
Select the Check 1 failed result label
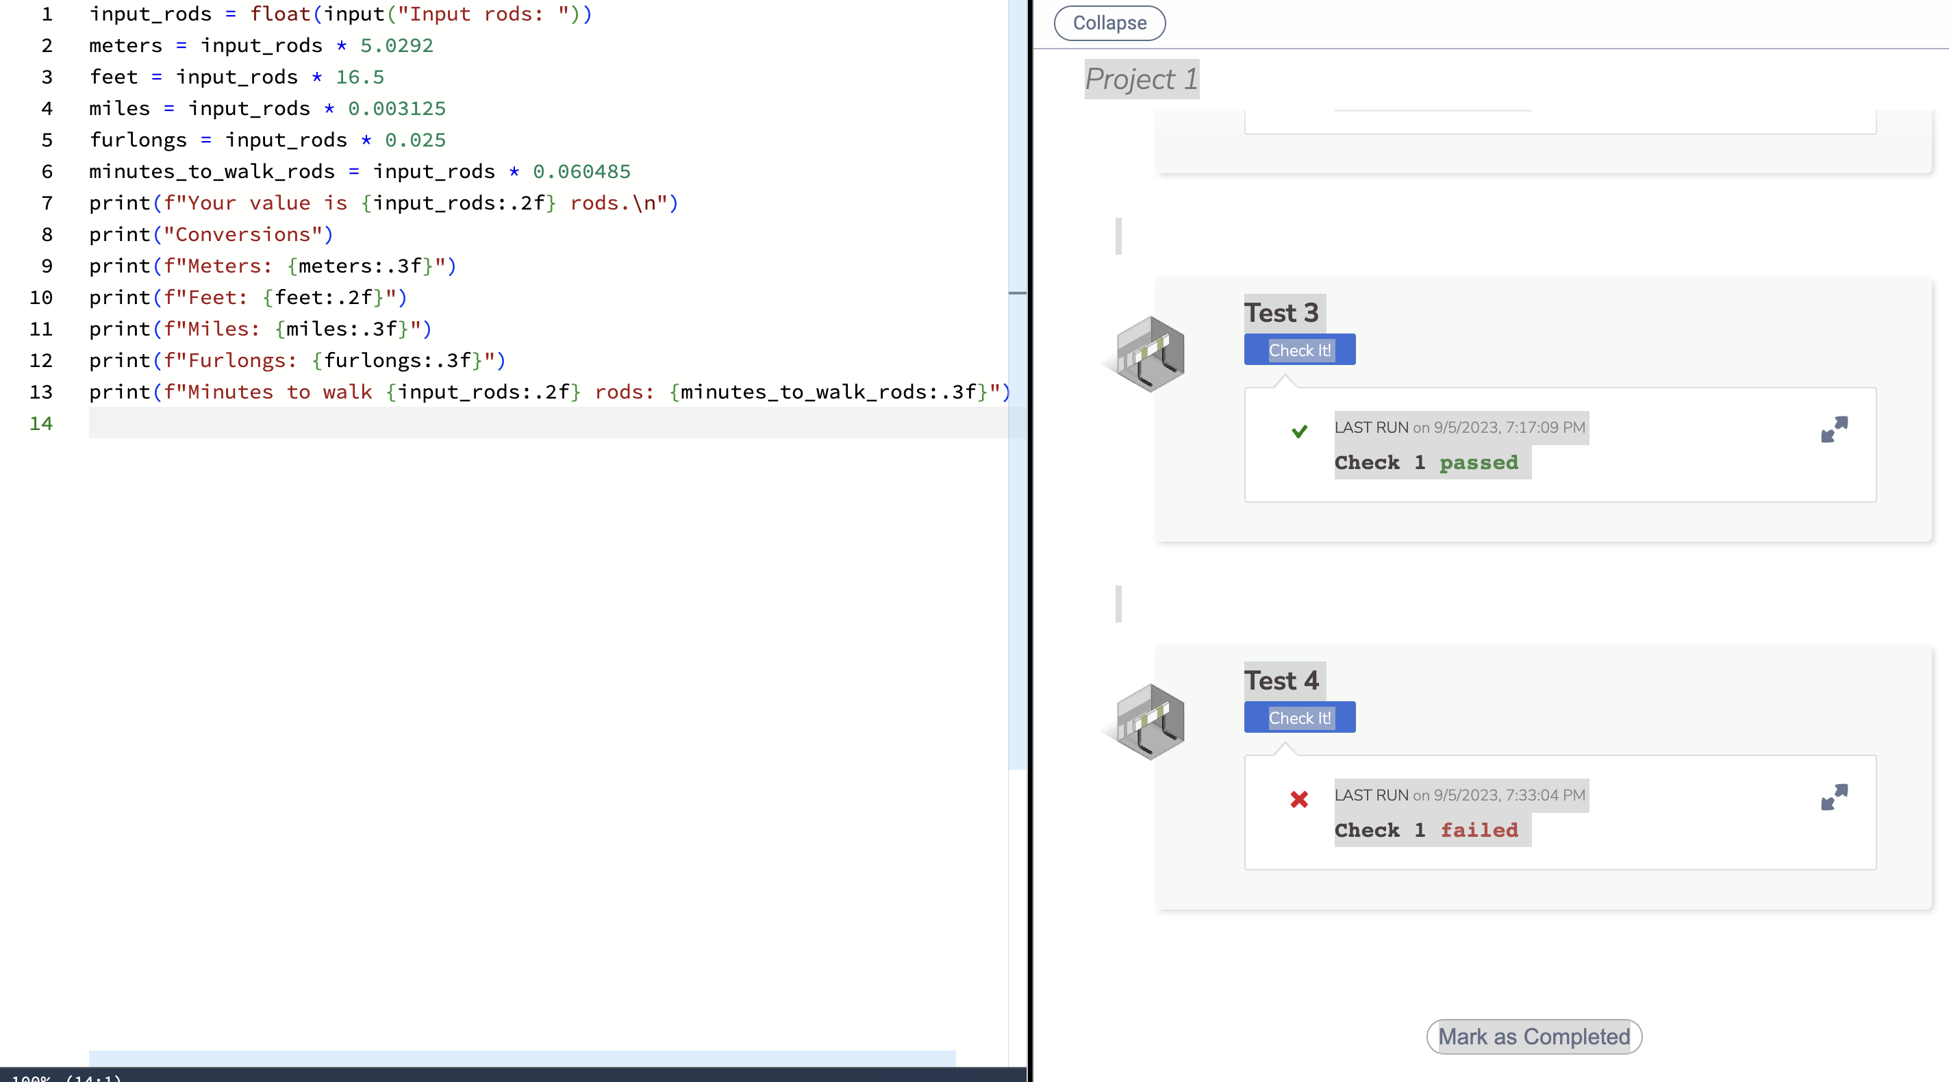click(1431, 830)
